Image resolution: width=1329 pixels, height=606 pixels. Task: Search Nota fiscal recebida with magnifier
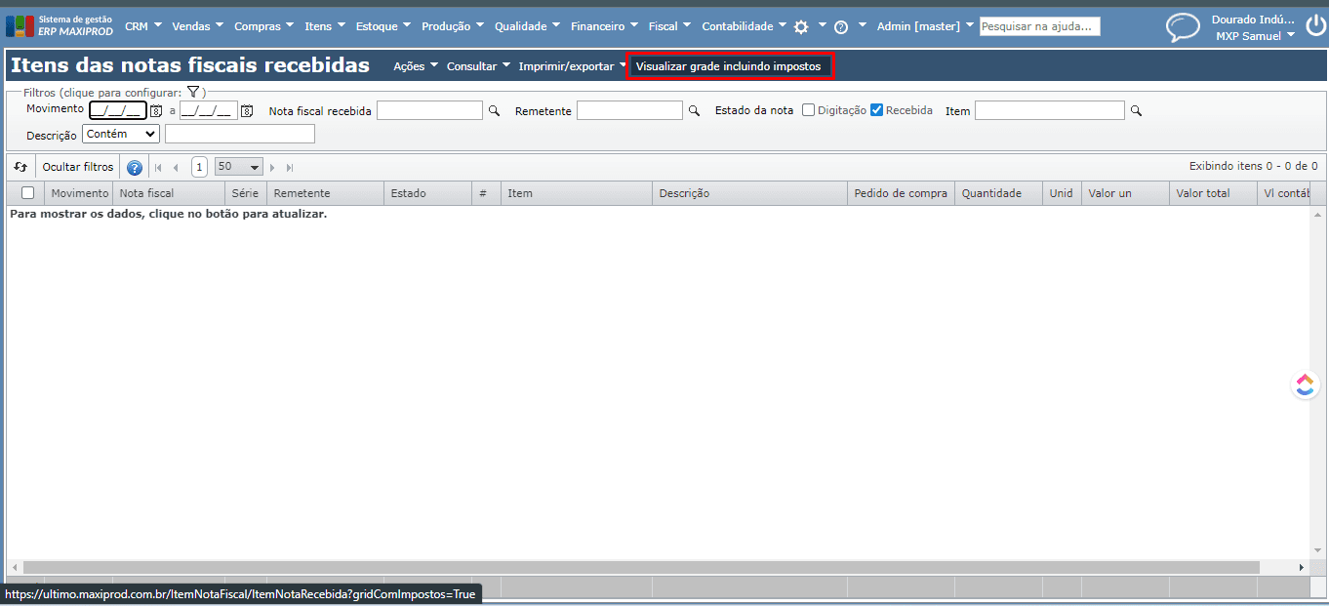click(x=494, y=111)
